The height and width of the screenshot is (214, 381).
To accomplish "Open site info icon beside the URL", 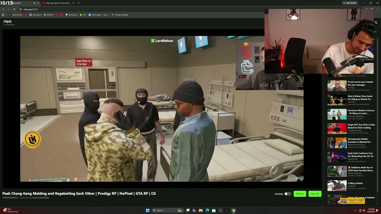I will [20, 9].
